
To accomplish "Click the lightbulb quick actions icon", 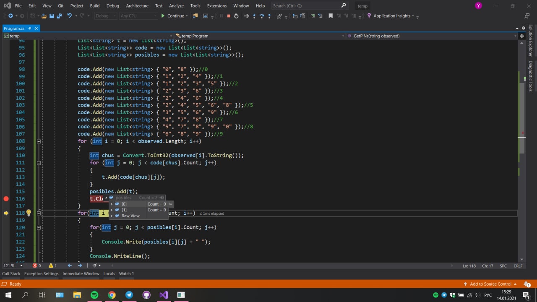I will click(29, 213).
